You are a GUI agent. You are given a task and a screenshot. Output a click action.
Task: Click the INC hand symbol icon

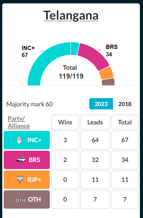pos(19,140)
